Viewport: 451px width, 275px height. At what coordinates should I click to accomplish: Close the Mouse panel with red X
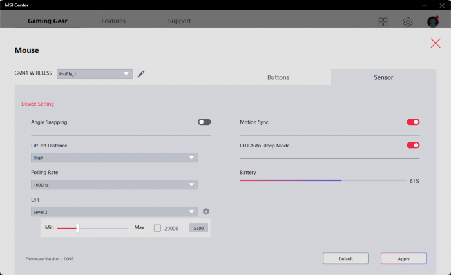click(x=436, y=43)
